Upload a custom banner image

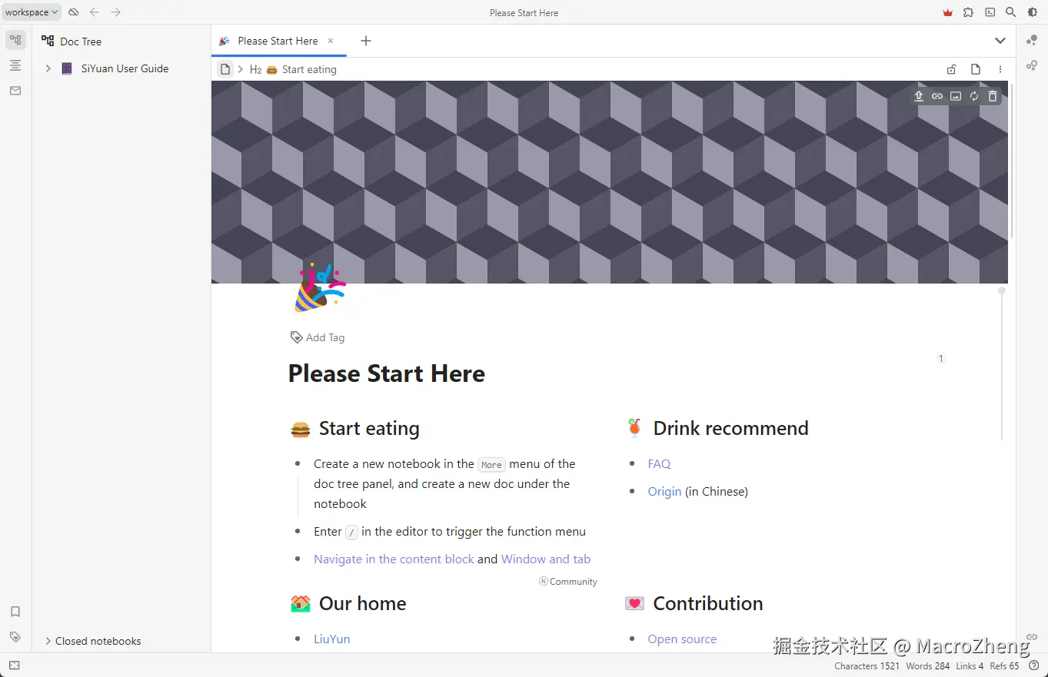click(919, 96)
